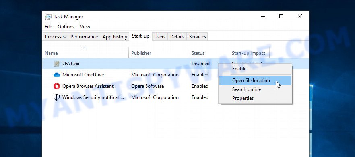Screen dimensions: 355x157
Task: Switch to the Performance tab
Action: pyautogui.click(x=84, y=37)
